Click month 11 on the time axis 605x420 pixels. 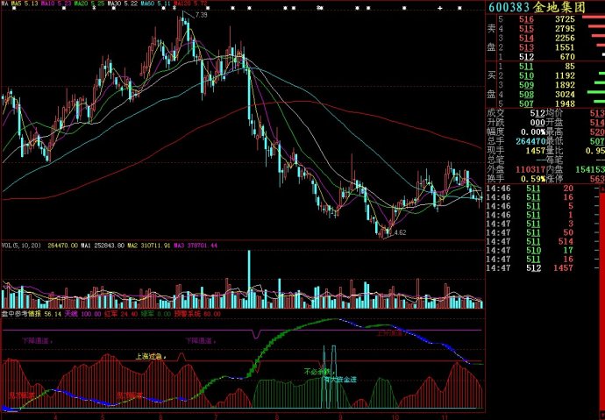(x=445, y=416)
